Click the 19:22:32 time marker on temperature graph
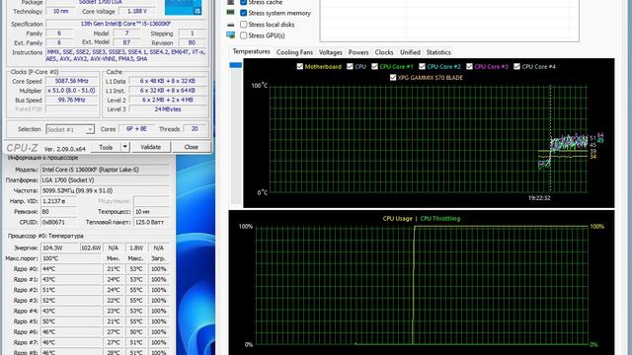This screenshot has height=355, width=632. pos(539,198)
